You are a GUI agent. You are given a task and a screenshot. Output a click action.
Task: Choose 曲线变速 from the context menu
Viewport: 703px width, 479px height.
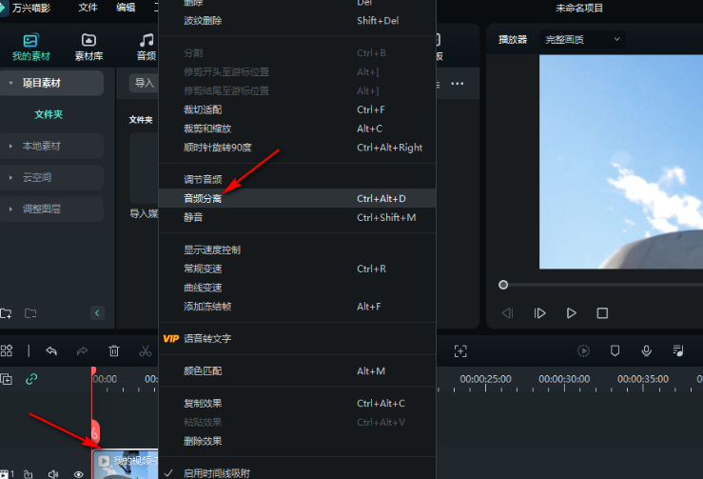tap(297, 288)
